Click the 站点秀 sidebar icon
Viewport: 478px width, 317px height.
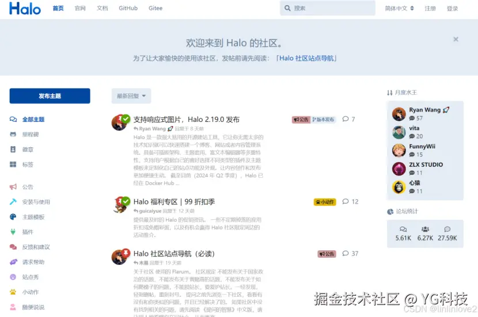13,277
